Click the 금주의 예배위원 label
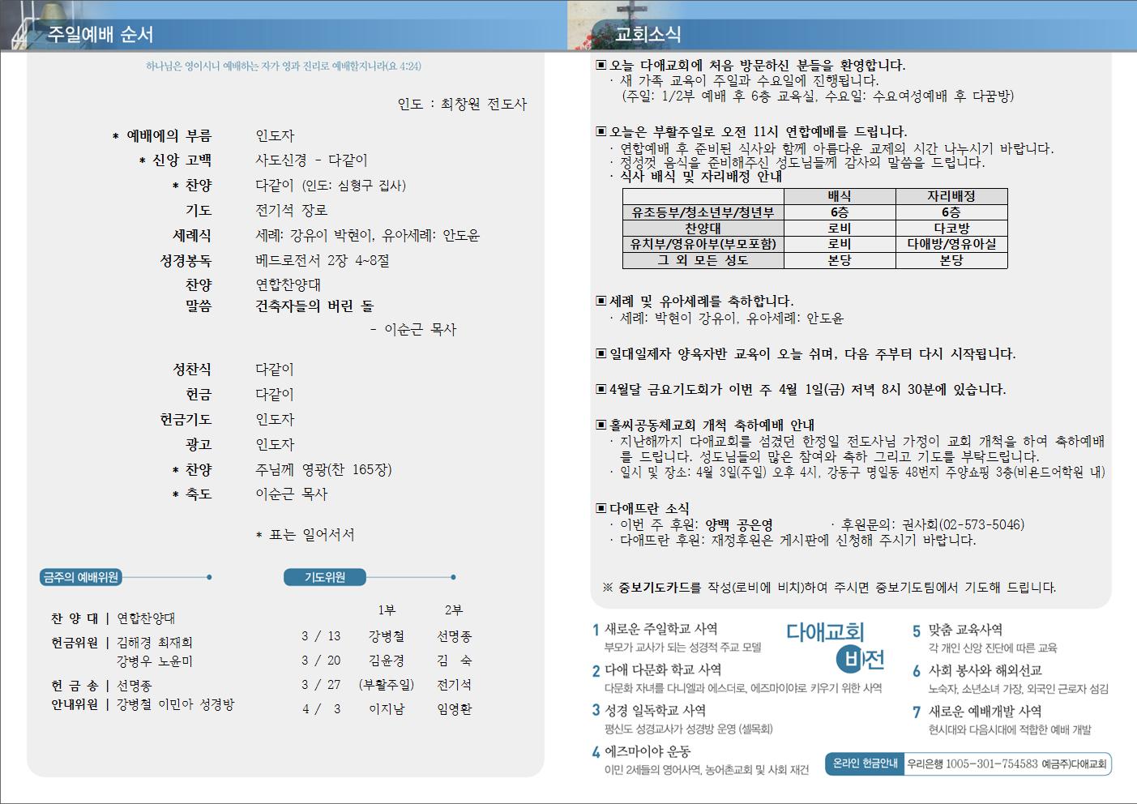Viewport: 1137px width, 804px height. pyautogui.click(x=80, y=577)
